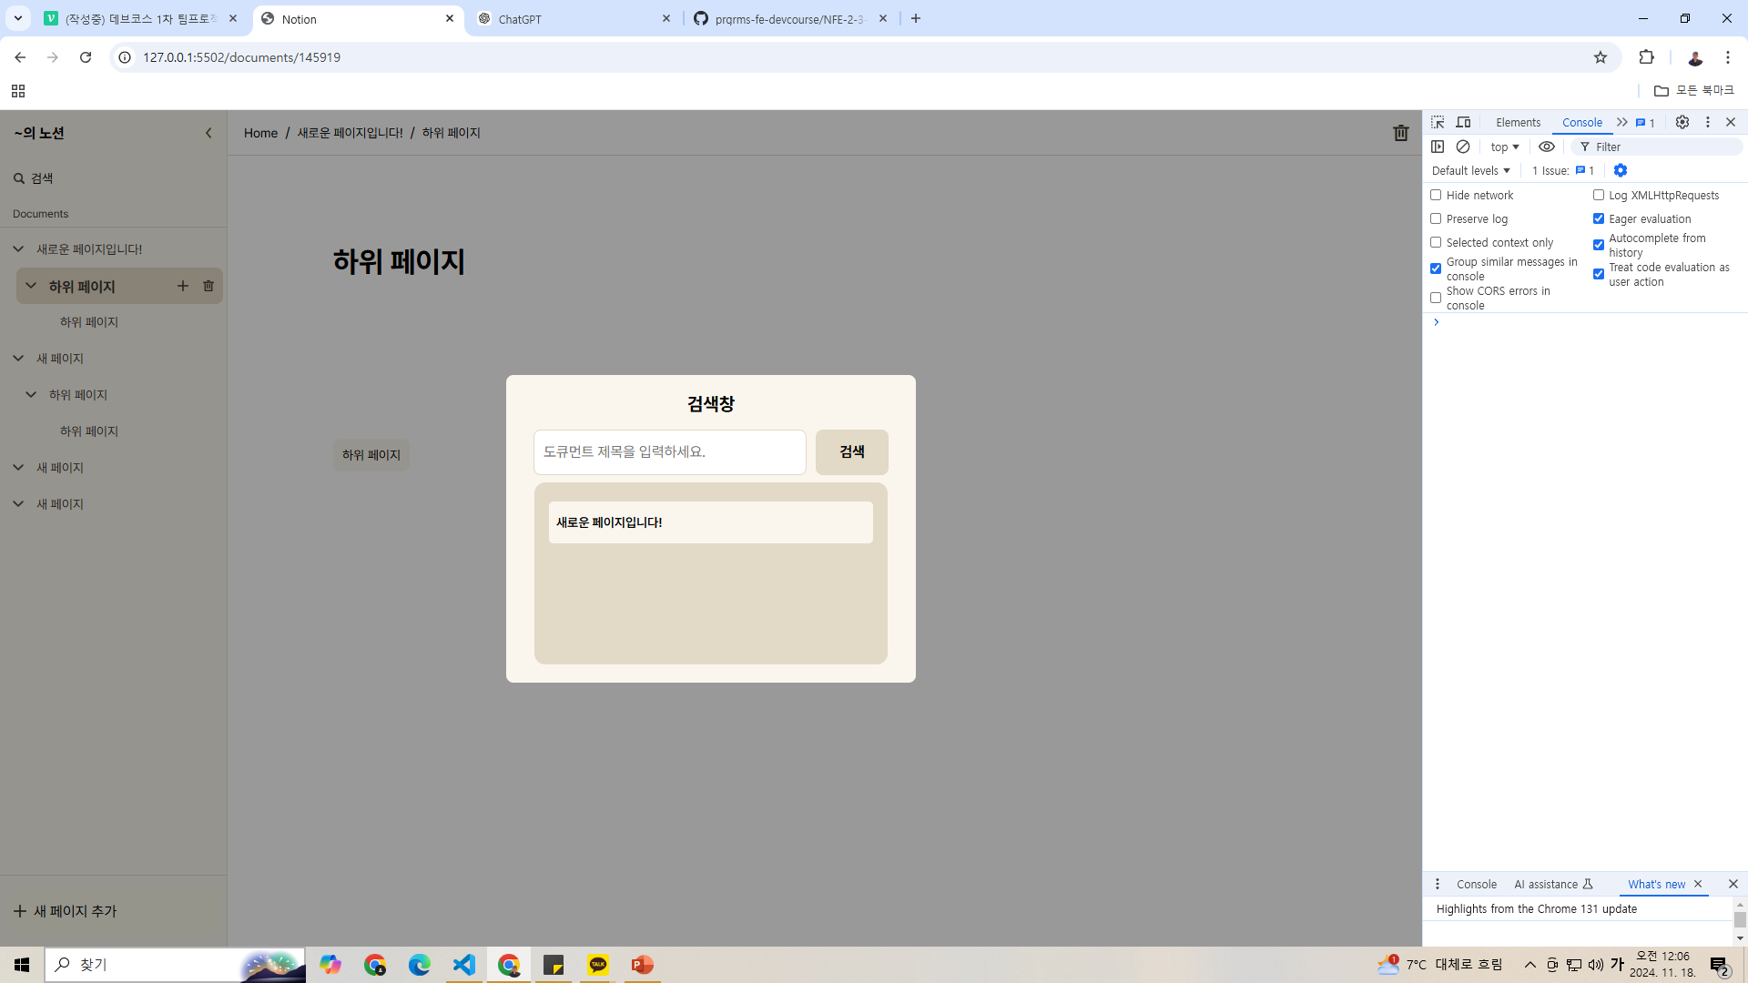The height and width of the screenshot is (983, 1748).
Task: Open the Default levels dropdown
Action: pos(1470,170)
